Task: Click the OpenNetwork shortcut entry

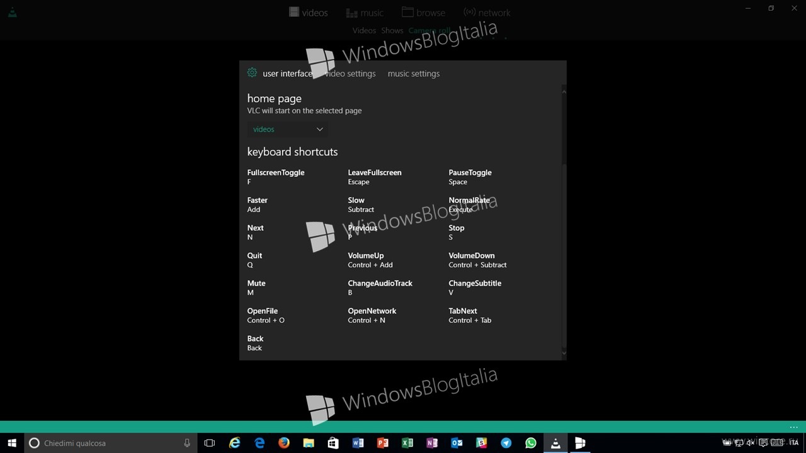Action: pyautogui.click(x=372, y=315)
